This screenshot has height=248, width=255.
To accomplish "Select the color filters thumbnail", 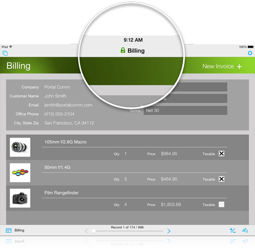I will [20, 172].
